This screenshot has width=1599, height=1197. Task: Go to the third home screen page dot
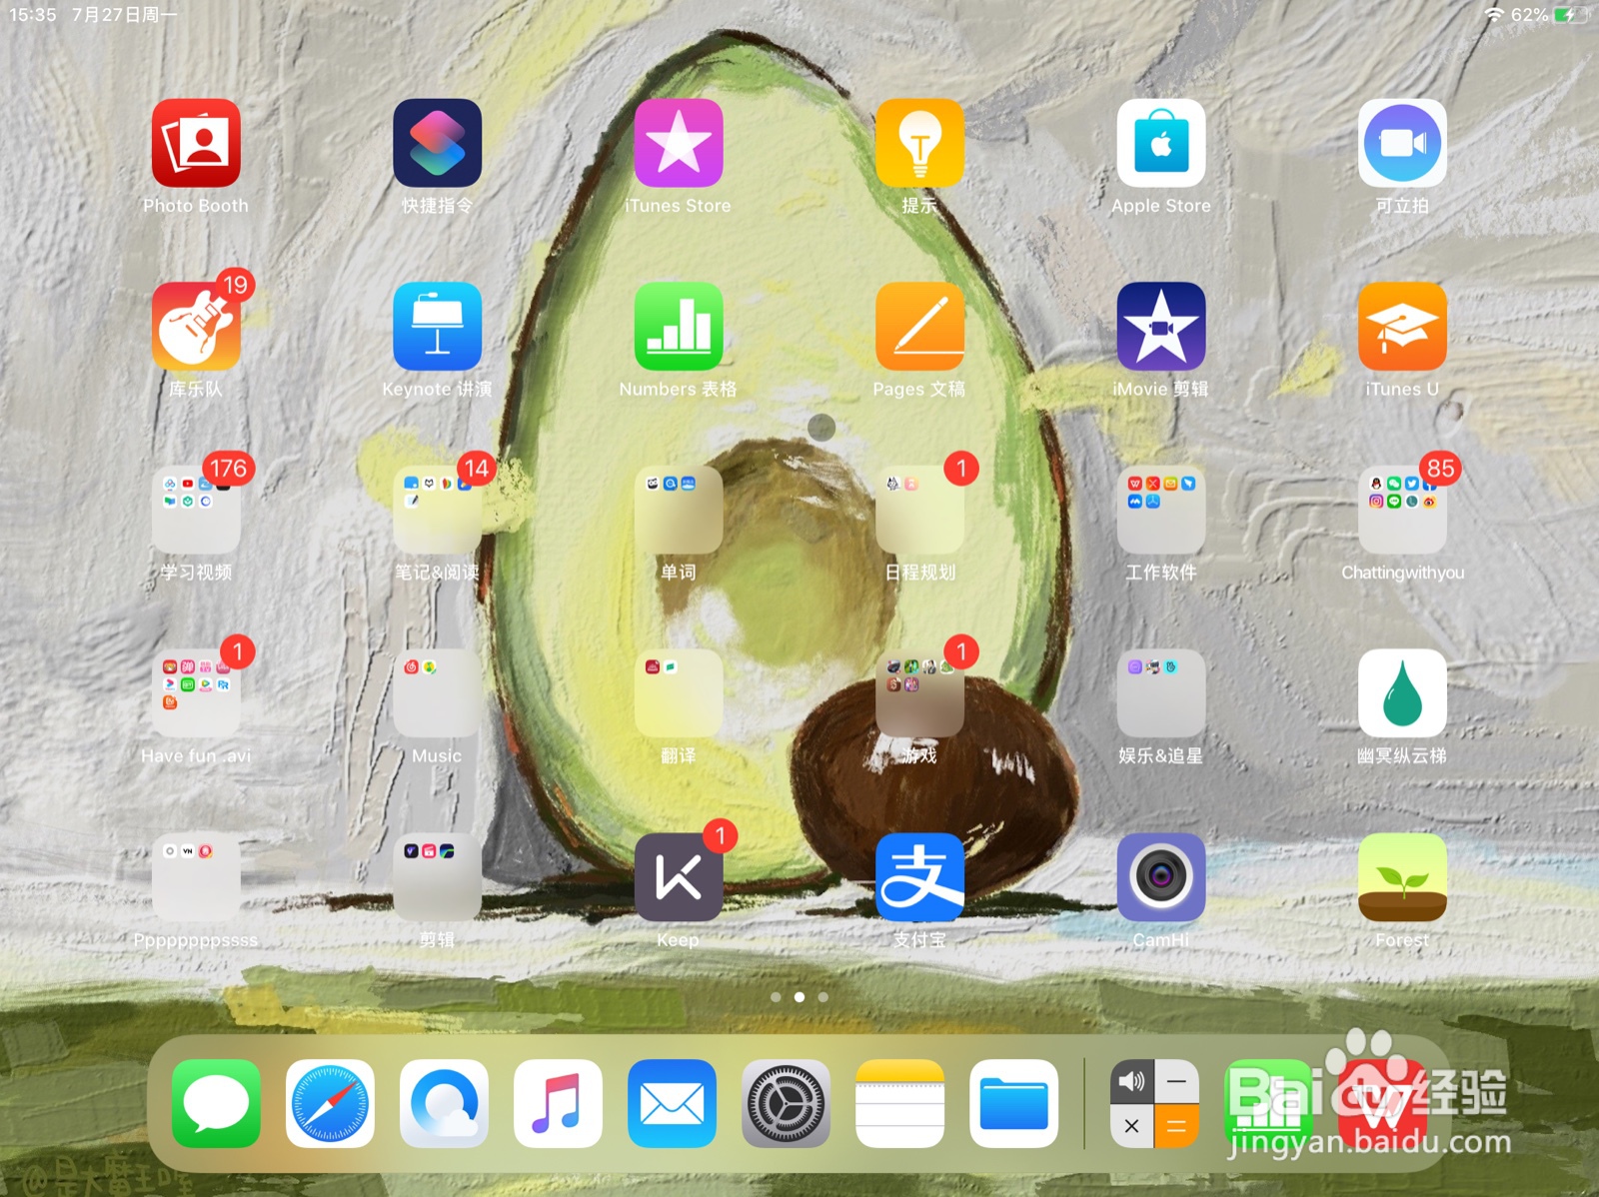click(x=822, y=997)
